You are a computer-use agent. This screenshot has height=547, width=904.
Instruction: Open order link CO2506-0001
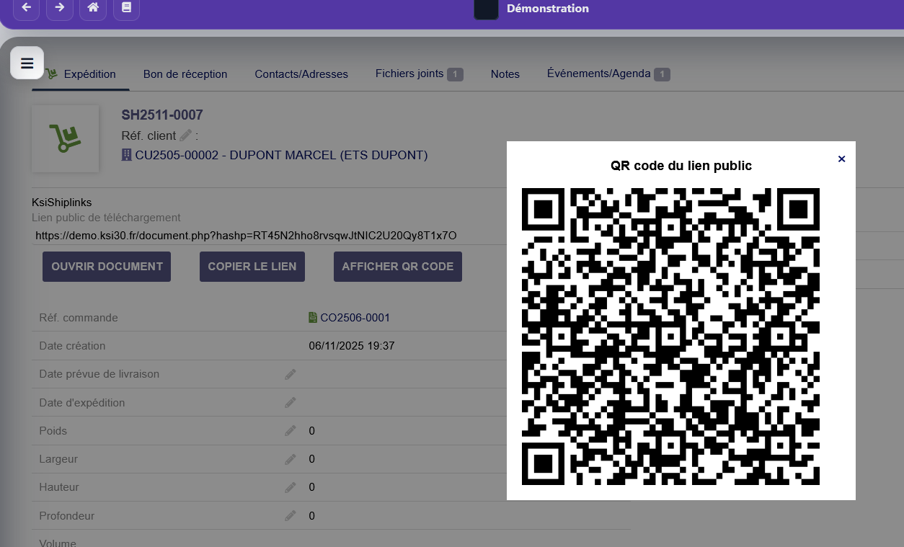[355, 318]
